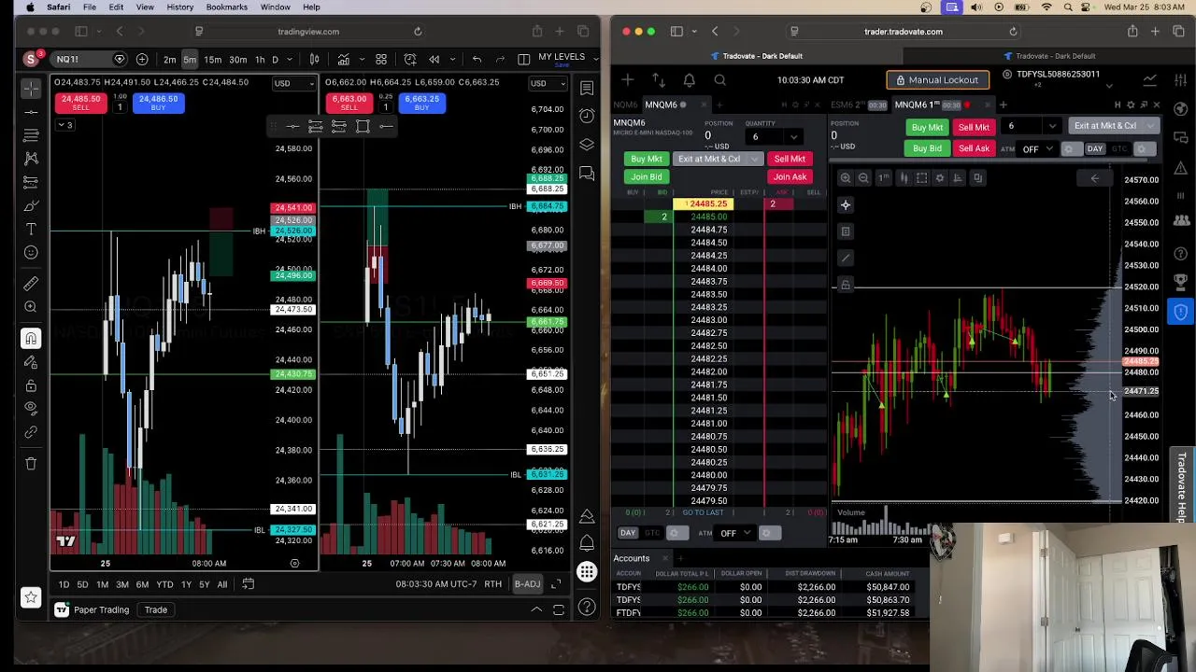Open the Indicators menu in TradingView

pyautogui.click(x=344, y=60)
